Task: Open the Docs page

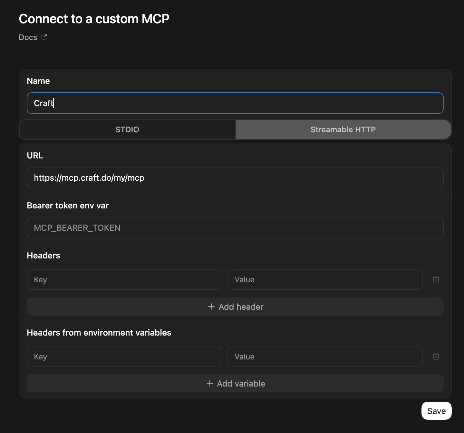Action: click(x=27, y=37)
